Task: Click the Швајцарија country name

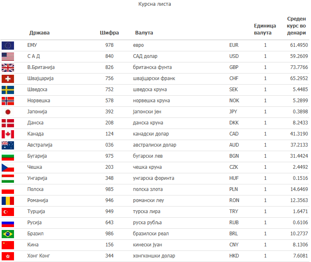Action: [40, 78]
